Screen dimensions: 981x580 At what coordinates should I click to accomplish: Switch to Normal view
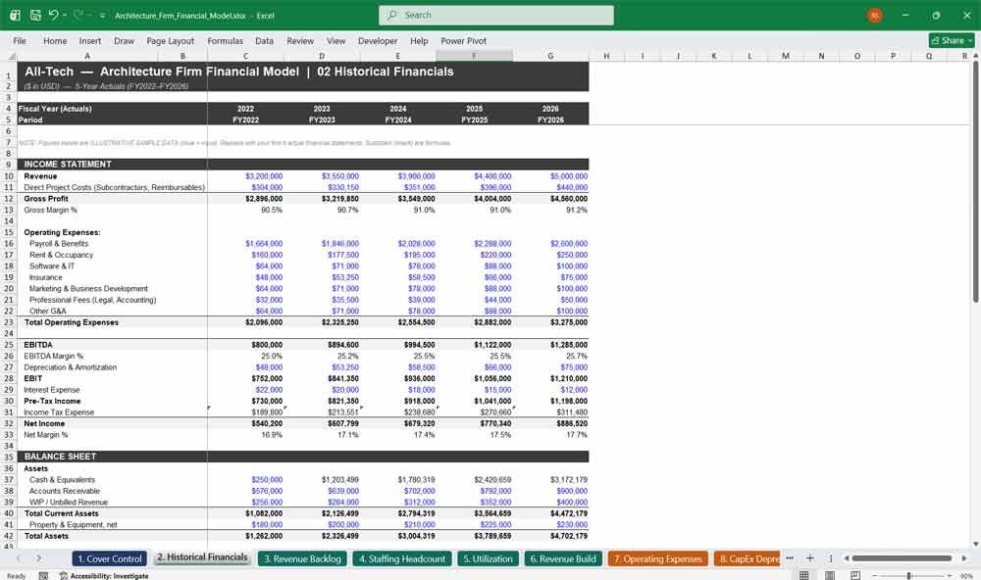pyautogui.click(x=804, y=575)
